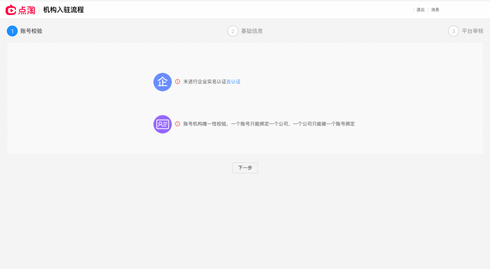Log out via the 退出 link
Screen dimensions: 490x269
pos(420,10)
